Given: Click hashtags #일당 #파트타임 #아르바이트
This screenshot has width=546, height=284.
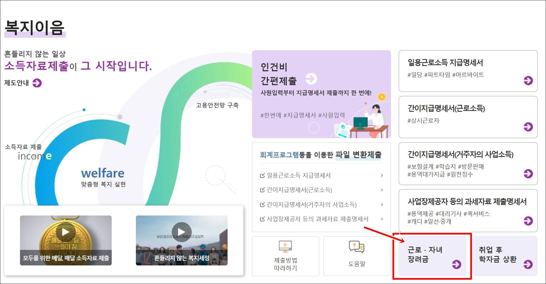Looking at the screenshot, I should (446, 75).
